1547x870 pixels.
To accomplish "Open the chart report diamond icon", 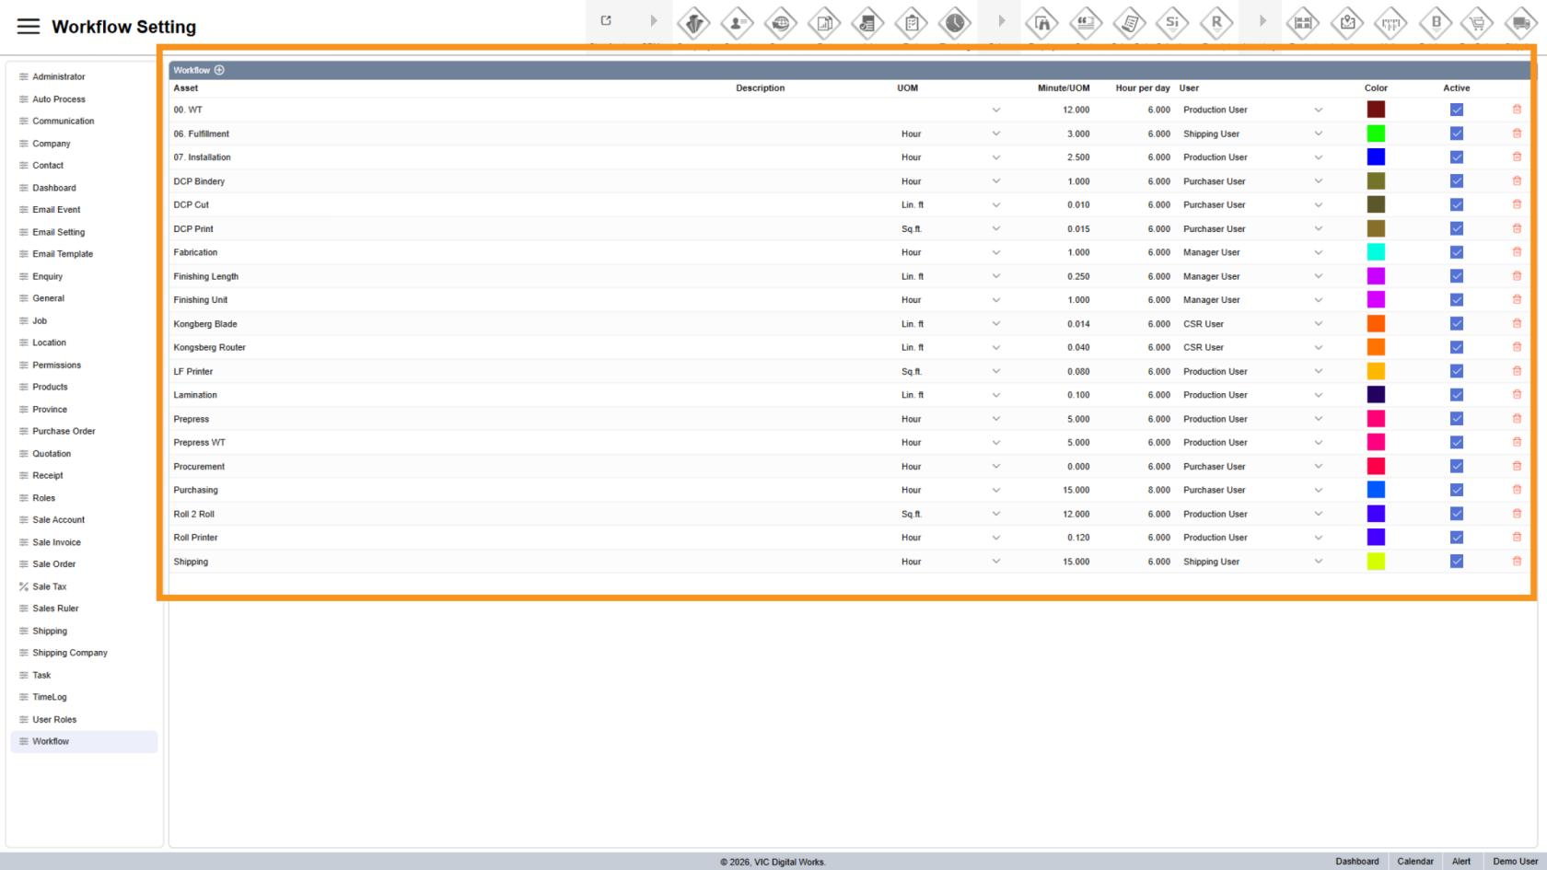I will coord(824,23).
